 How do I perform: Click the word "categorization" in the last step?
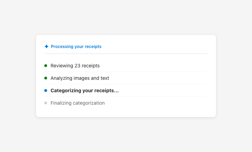click(89, 103)
